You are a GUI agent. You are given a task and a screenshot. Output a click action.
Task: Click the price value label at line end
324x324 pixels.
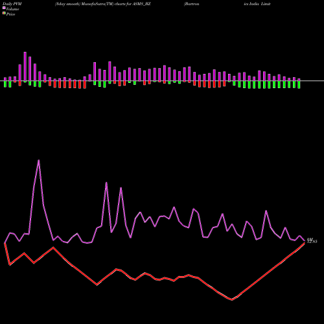pos(312,241)
